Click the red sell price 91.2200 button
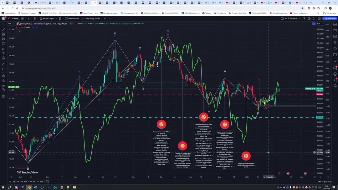Image resolution: width=338 pixels, height=190 pixels. (20, 27)
